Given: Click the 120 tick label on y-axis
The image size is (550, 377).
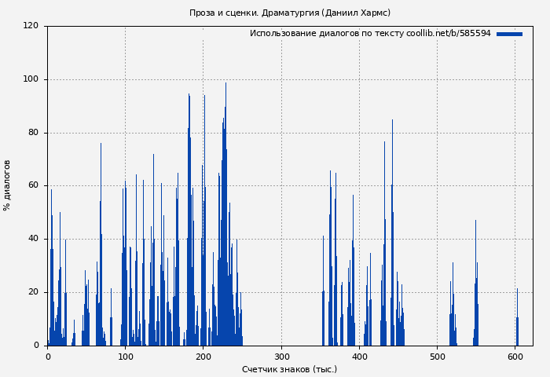Looking at the screenshot, I should click(x=31, y=26).
